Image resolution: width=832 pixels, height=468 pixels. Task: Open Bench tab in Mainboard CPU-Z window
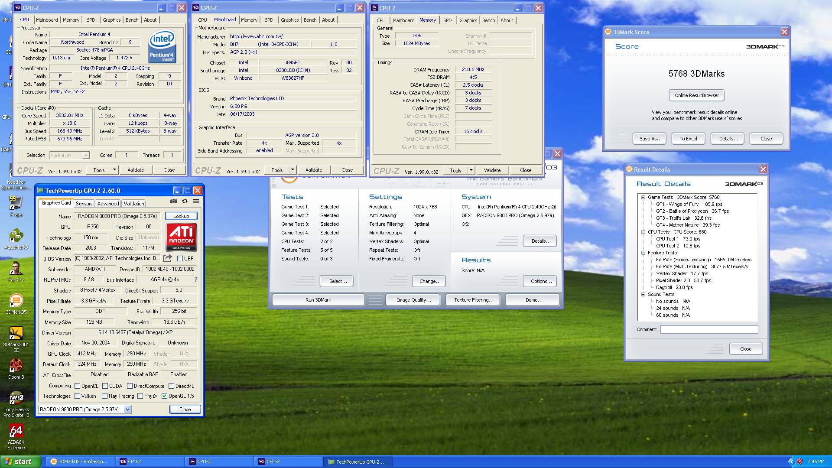(310, 20)
